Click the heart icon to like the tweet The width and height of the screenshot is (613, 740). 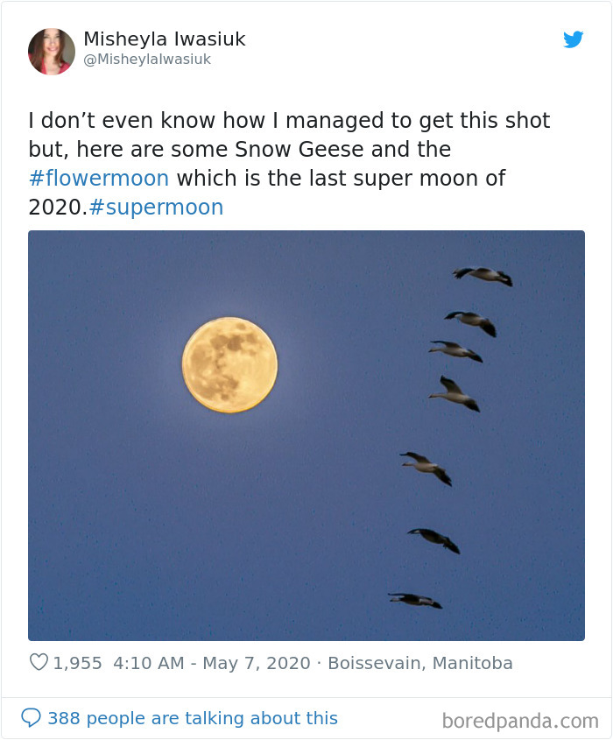pyautogui.click(x=41, y=664)
